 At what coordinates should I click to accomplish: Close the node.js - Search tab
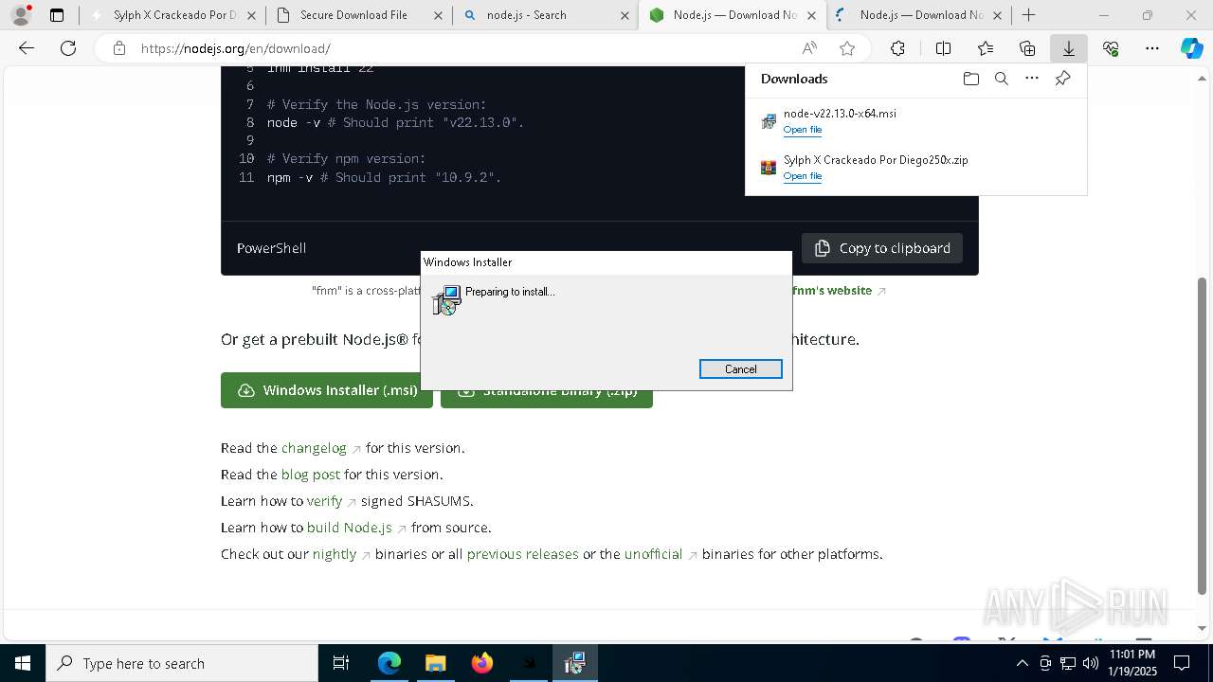pyautogui.click(x=625, y=15)
